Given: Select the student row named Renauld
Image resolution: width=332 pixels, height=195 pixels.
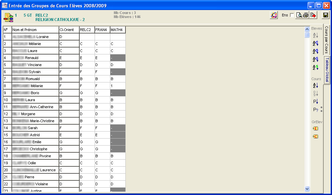Looking at the screenshot, I should click(65, 58).
